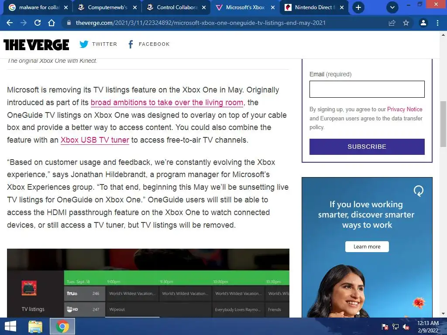This screenshot has height=335, width=447.
Task: Click the scrollbar up arrow
Action: (x=443, y=35)
